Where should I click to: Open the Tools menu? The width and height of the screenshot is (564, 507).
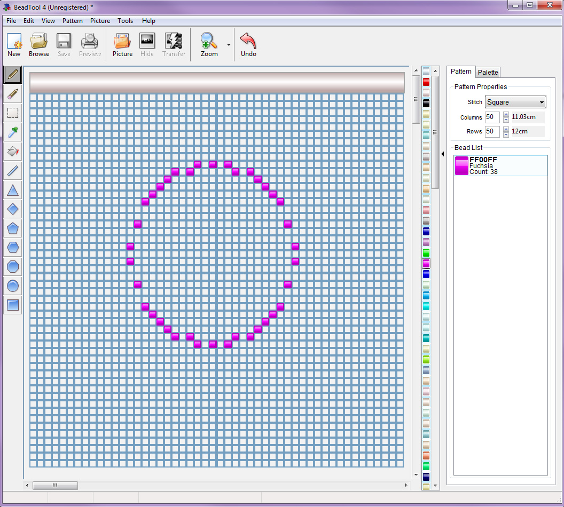coord(125,21)
